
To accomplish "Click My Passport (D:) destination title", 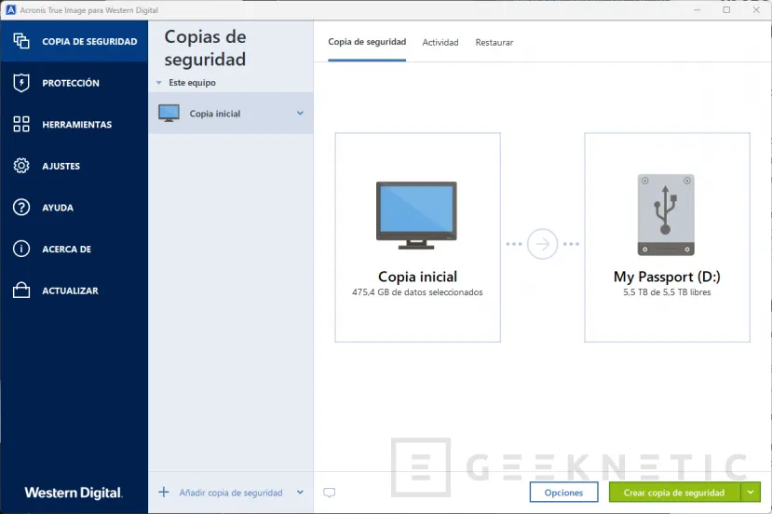I will click(x=667, y=277).
